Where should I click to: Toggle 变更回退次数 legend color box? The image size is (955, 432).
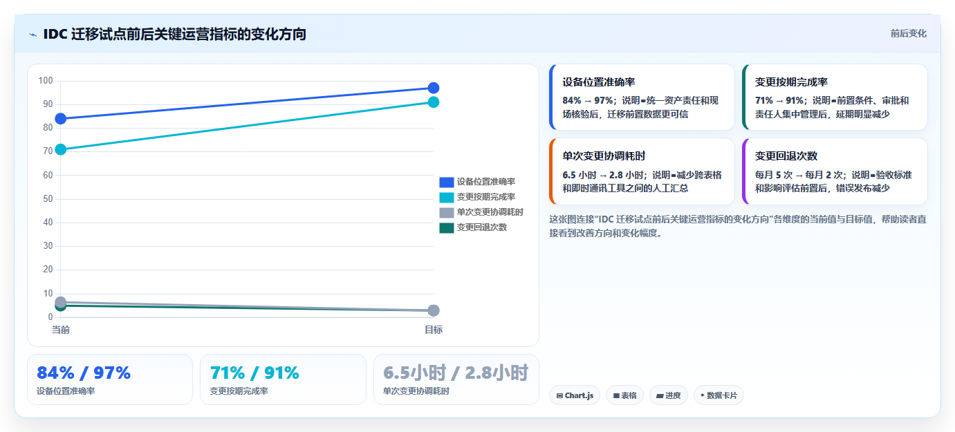point(447,227)
